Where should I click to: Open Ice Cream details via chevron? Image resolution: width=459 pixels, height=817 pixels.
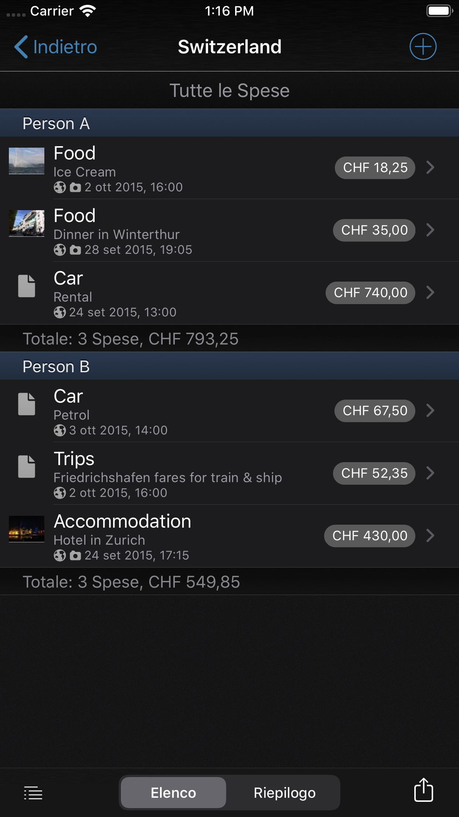click(430, 168)
